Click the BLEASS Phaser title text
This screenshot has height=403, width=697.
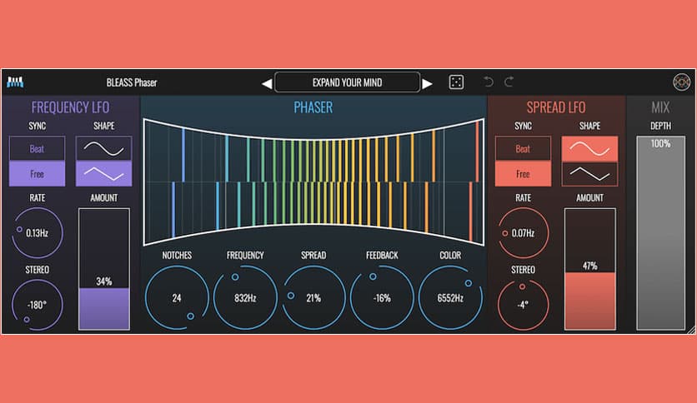point(132,82)
